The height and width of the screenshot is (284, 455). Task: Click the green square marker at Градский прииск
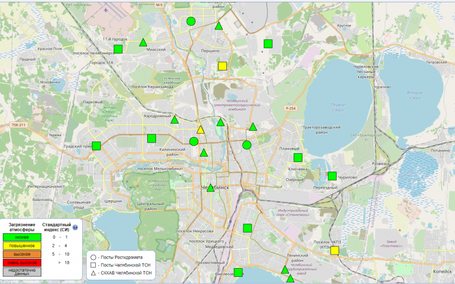96,146
